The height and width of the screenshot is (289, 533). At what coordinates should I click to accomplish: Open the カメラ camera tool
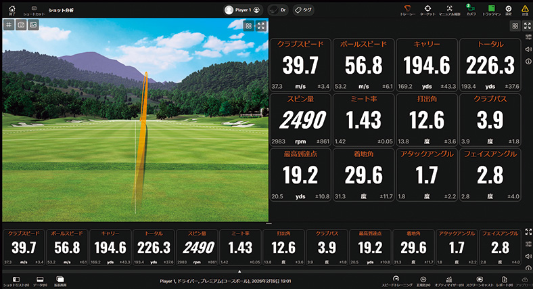coord(471,9)
